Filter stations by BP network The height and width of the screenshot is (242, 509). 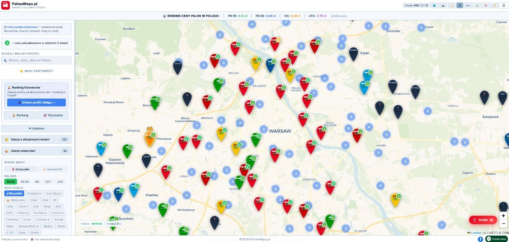[55, 200]
